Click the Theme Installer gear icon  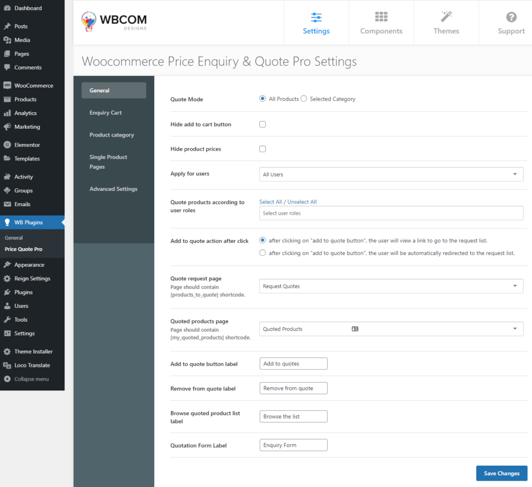(7, 351)
